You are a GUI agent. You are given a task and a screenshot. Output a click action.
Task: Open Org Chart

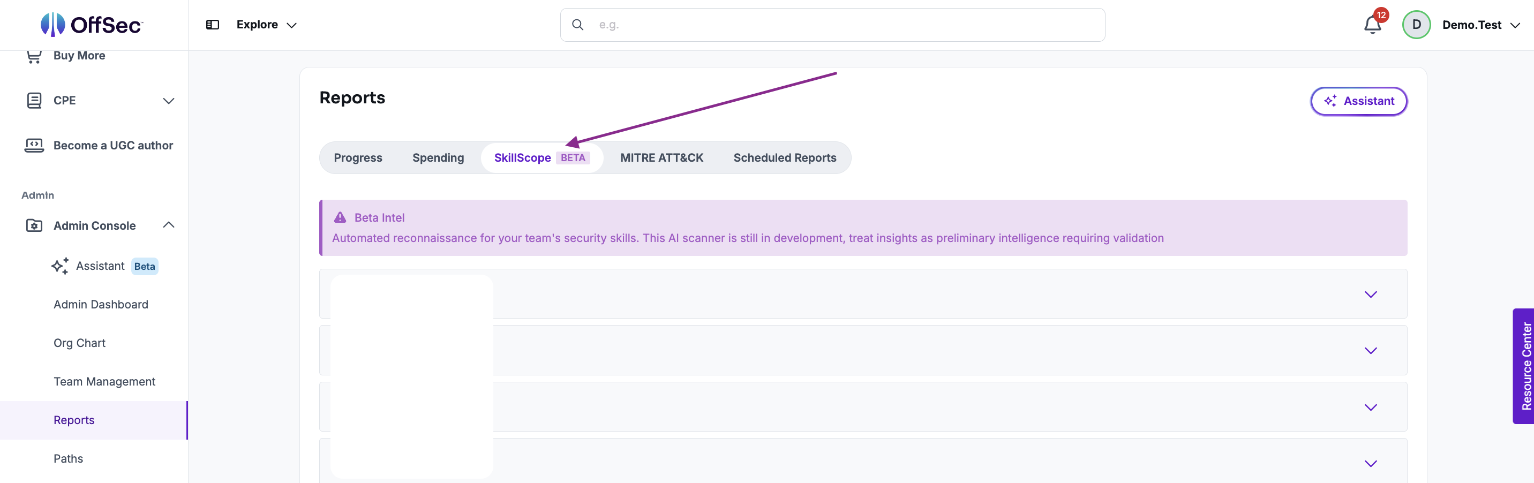(x=79, y=343)
